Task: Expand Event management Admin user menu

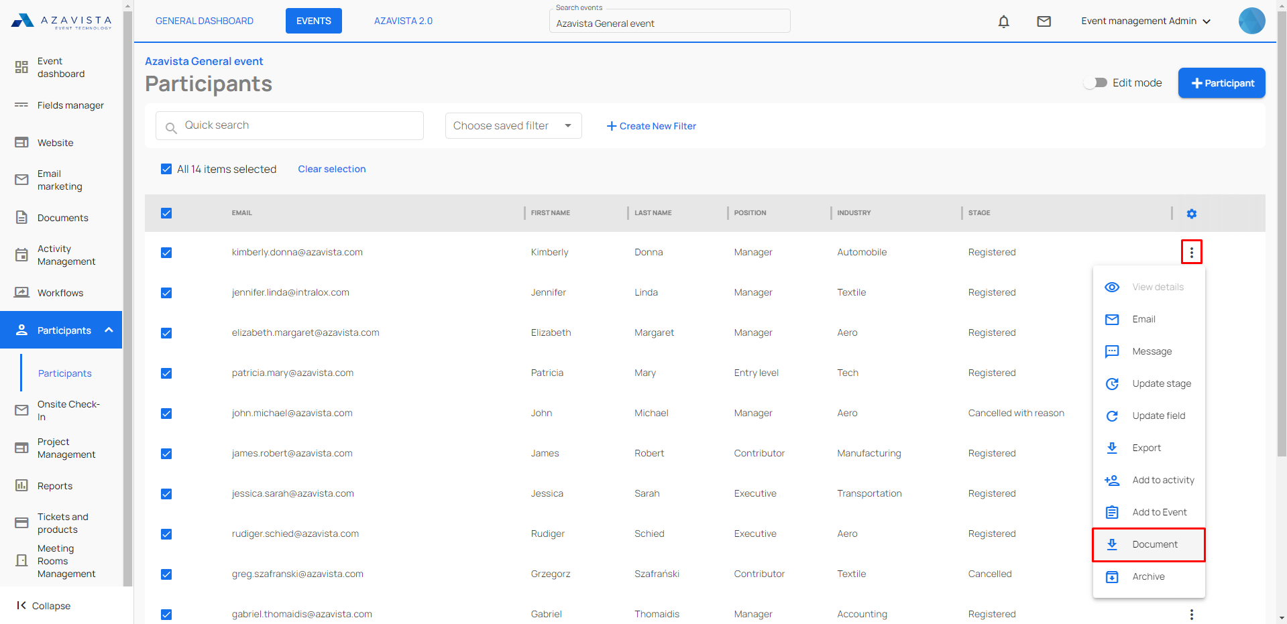Action: click(x=1145, y=21)
